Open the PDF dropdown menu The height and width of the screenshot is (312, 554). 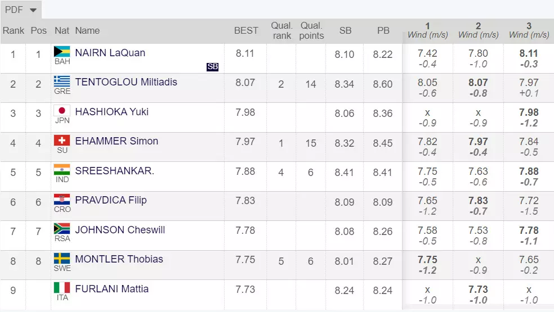click(21, 10)
